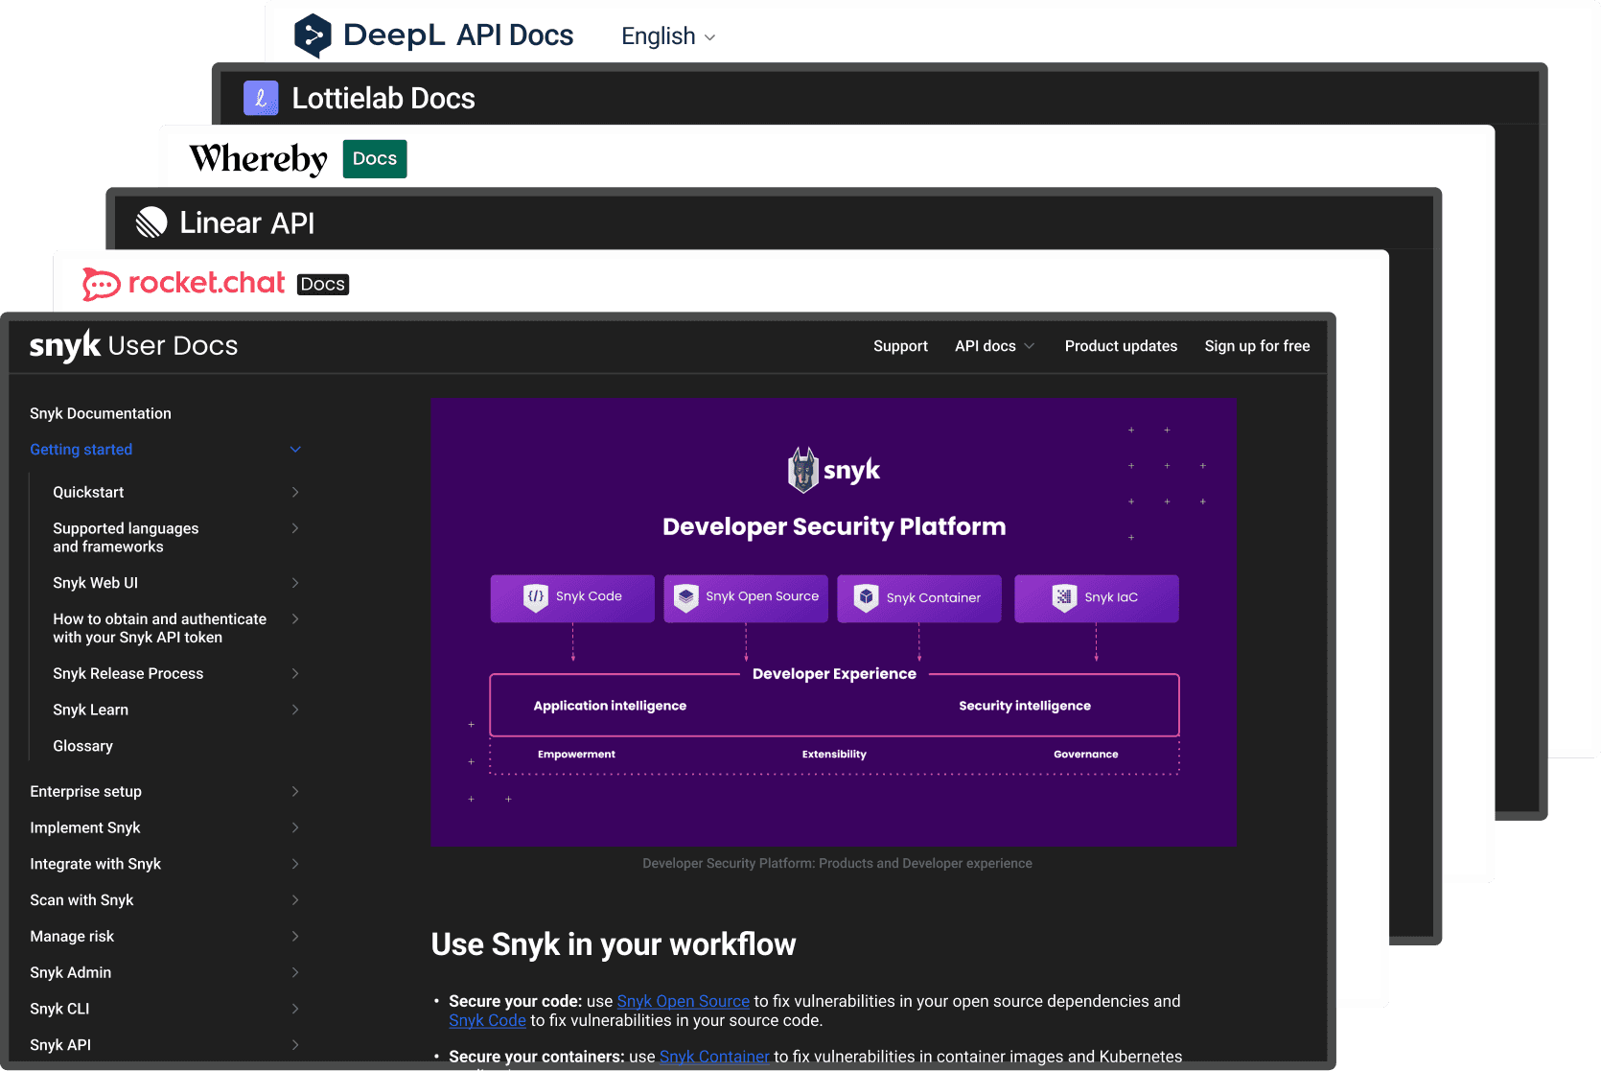Expand the Snyk Admin arrow

tap(295, 972)
